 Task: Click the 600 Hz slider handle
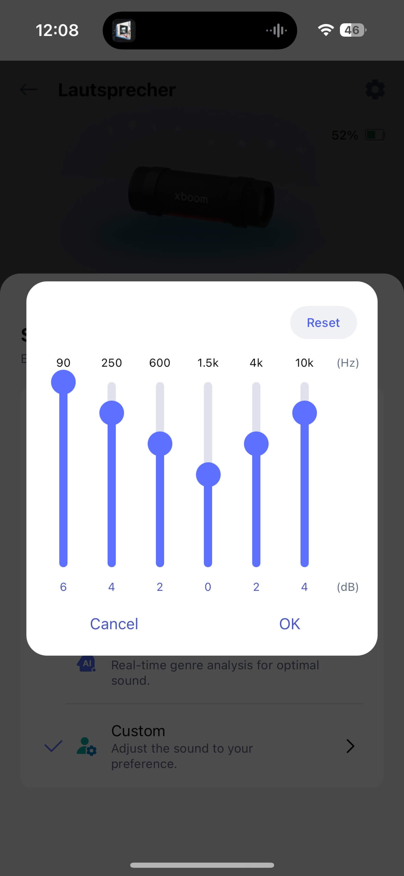[x=160, y=444]
